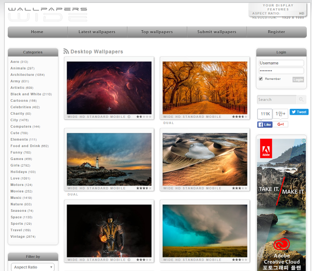Open the Celebrities category
This screenshot has height=271, width=312.
click(x=25, y=107)
